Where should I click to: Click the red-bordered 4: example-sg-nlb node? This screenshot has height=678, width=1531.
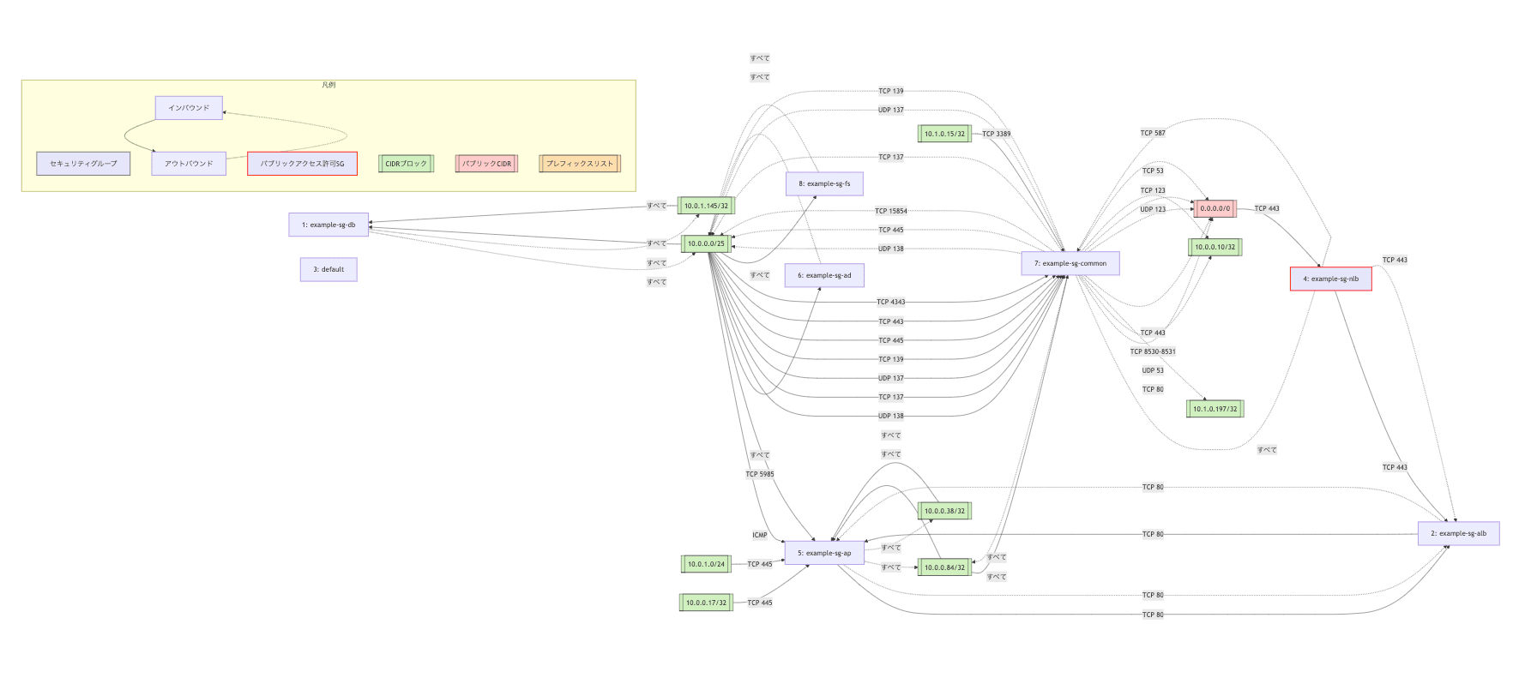[x=1331, y=279]
